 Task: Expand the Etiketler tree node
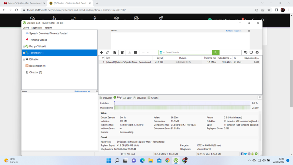24,60
